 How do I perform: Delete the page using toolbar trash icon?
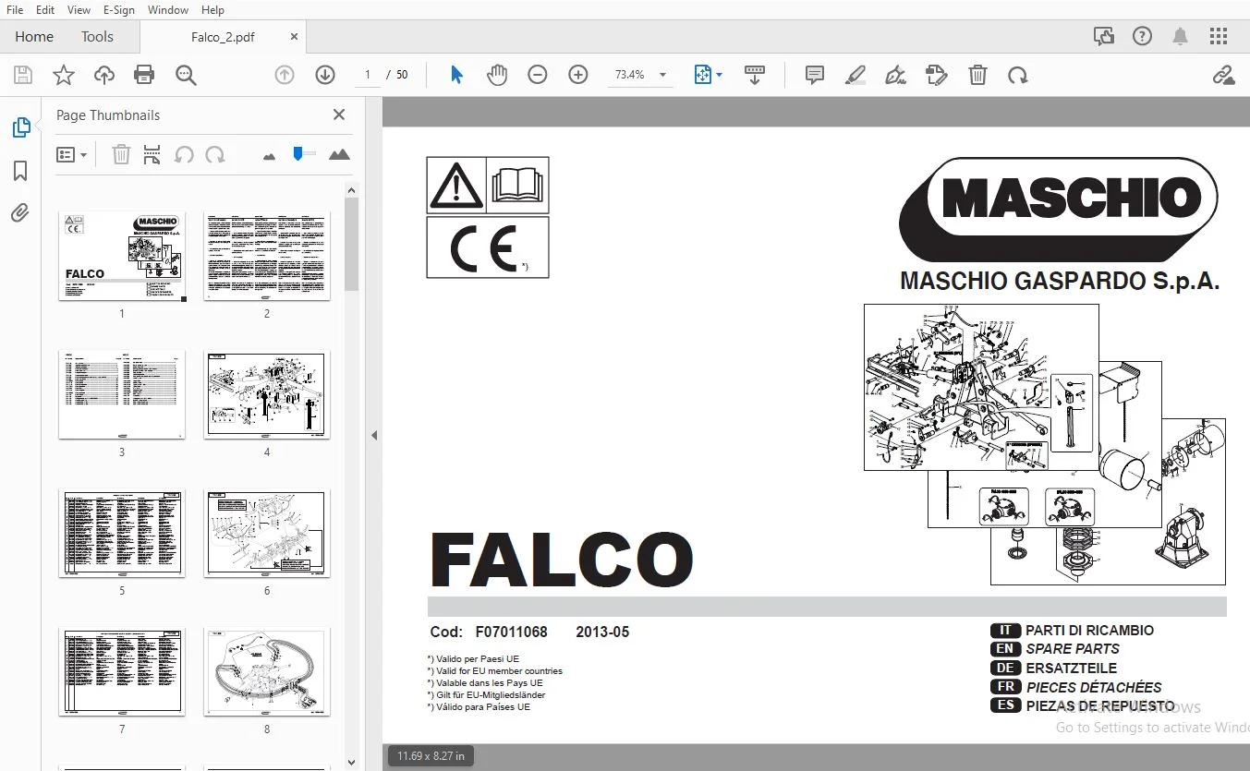coord(977,75)
